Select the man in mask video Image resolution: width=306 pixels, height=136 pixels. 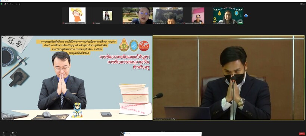[228, 78]
